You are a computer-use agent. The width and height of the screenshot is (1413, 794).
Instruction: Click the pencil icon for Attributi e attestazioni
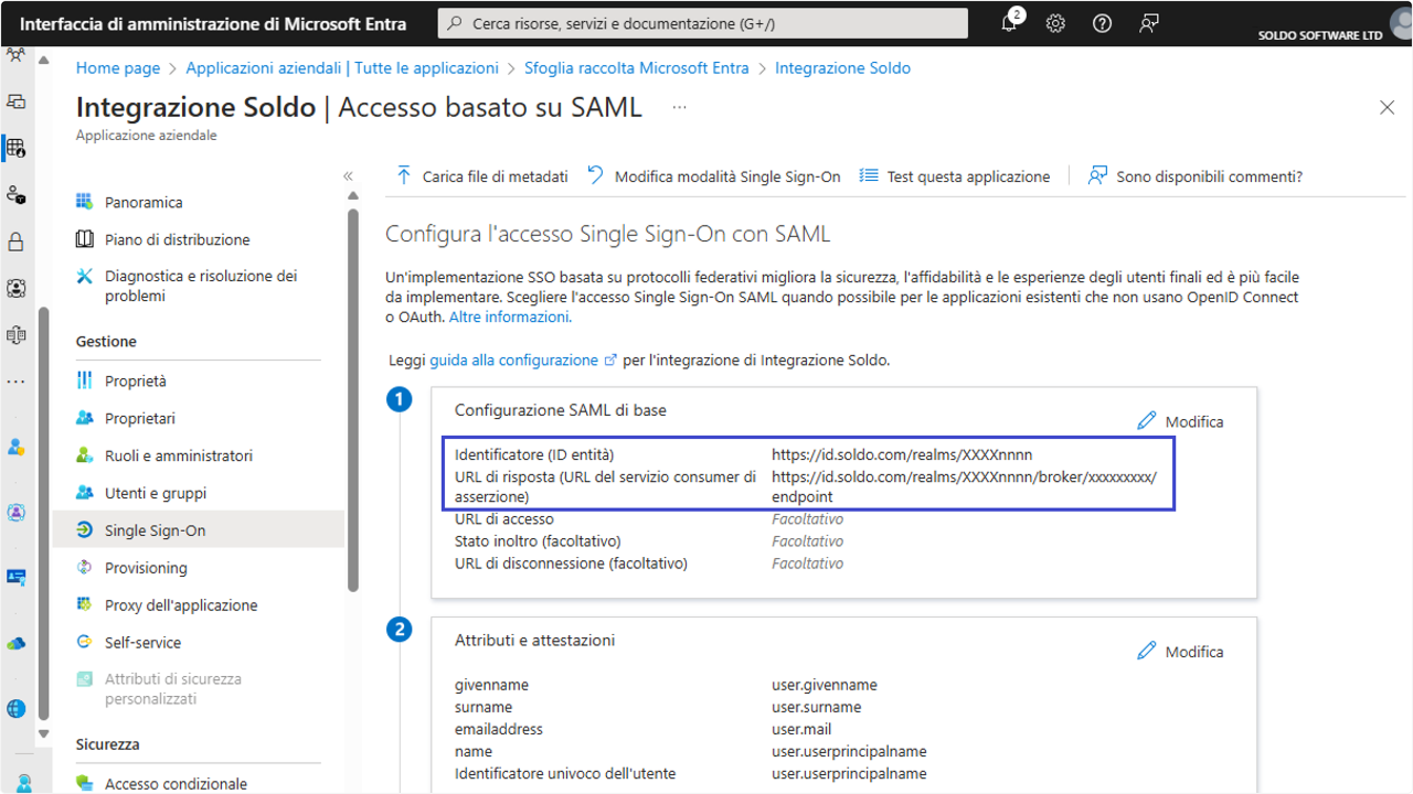click(x=1146, y=651)
